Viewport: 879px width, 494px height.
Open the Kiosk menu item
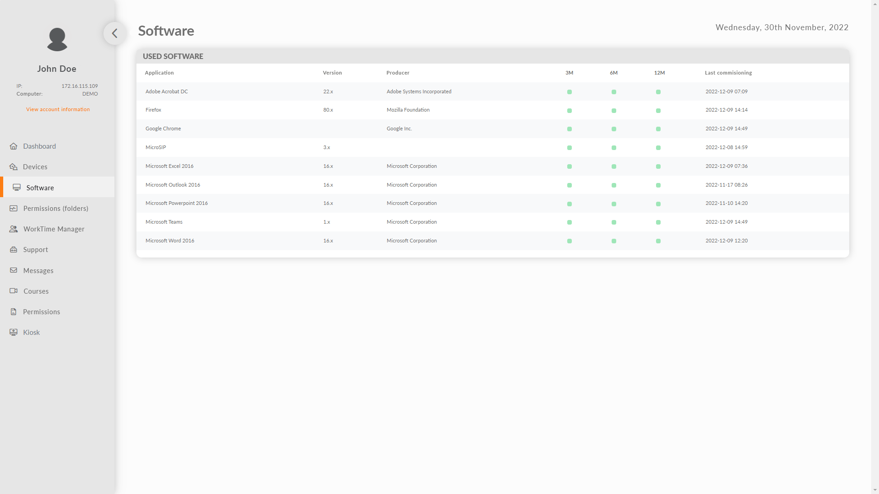(57, 333)
